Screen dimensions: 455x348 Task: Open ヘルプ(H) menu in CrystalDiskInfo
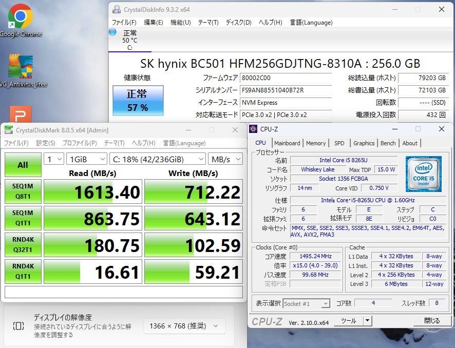pos(270,23)
